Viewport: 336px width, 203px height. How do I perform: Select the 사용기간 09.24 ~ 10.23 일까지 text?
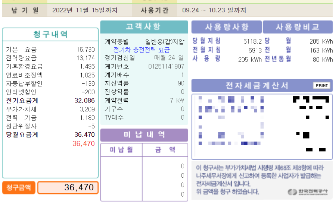214,10
